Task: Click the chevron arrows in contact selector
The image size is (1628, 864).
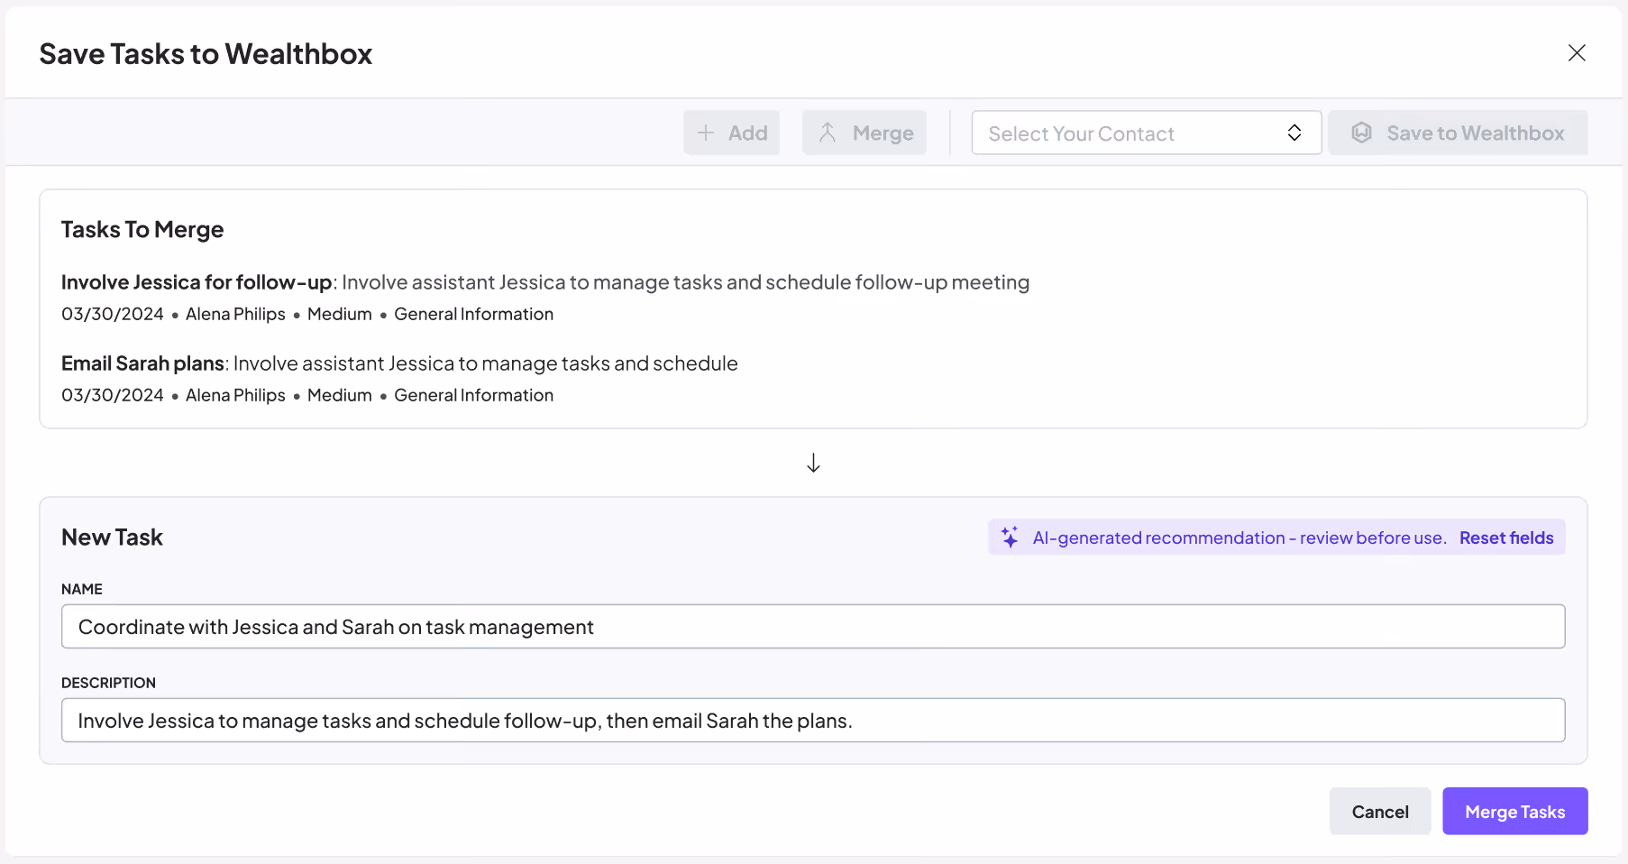Action: [1294, 133]
